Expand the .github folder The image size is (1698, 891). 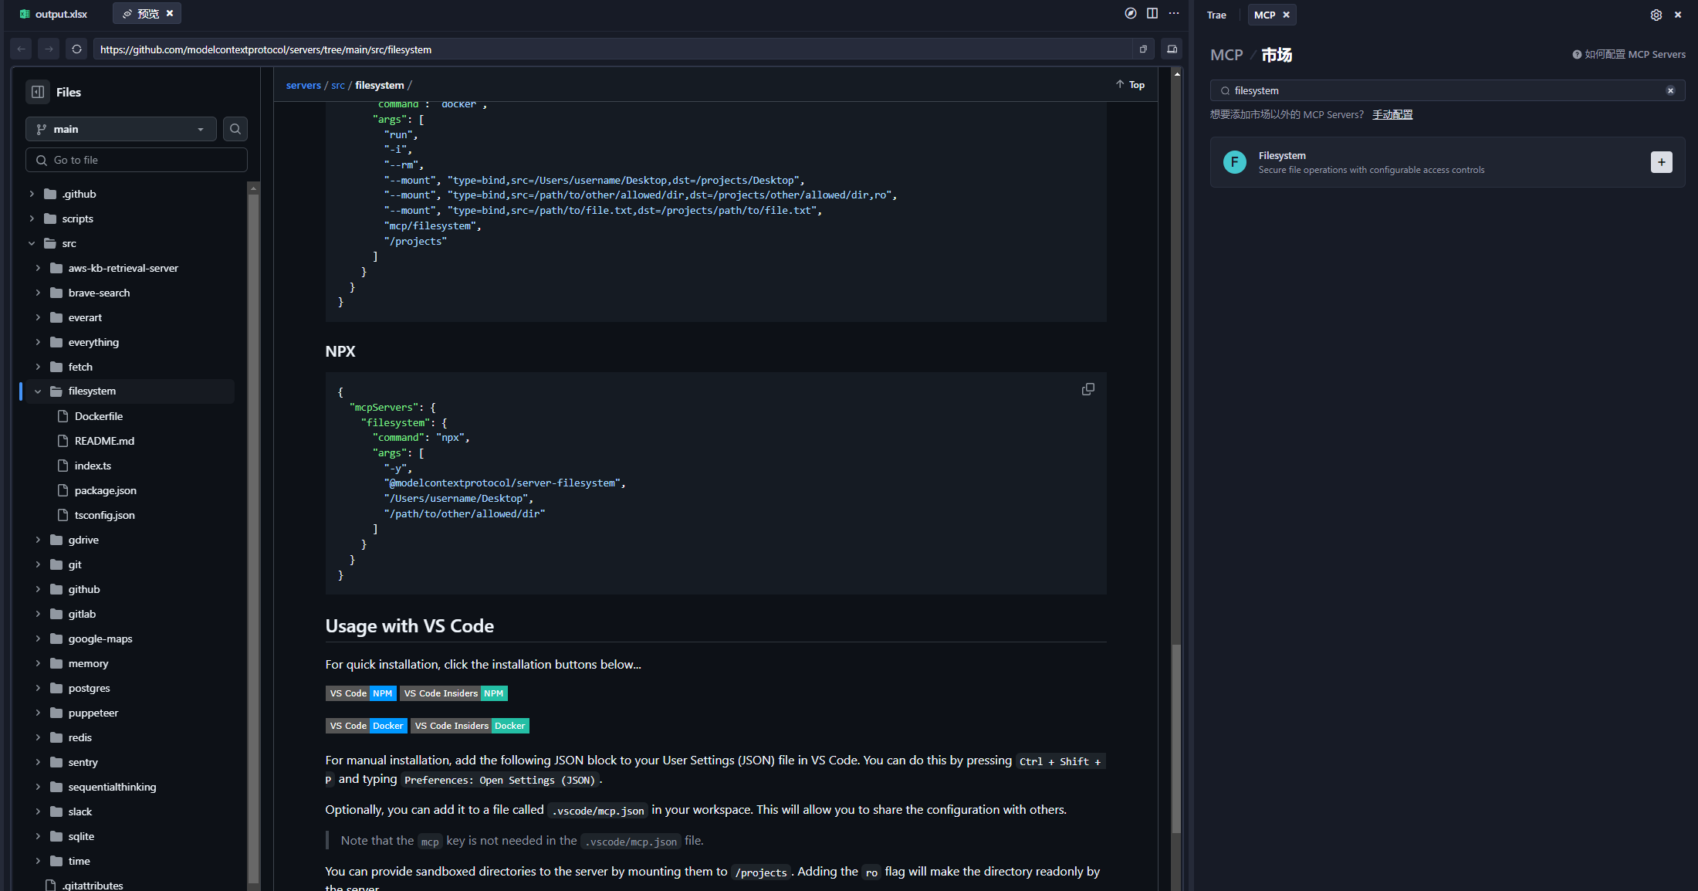pos(32,194)
